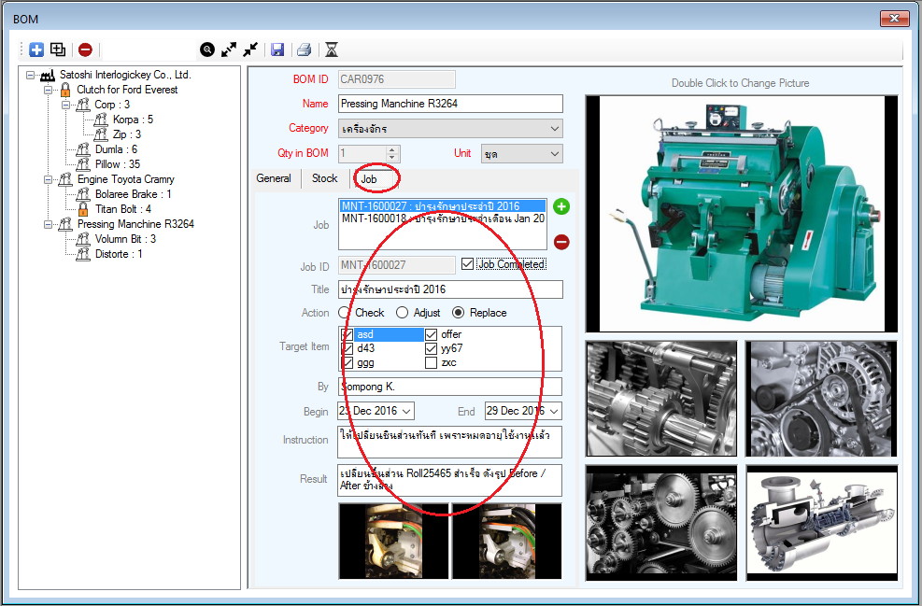
Task: Print using the printer icon
Action: point(304,49)
